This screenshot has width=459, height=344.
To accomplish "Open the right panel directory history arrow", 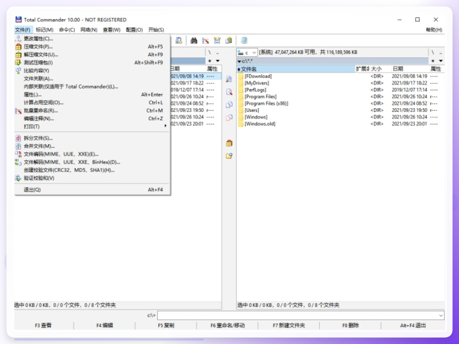I will click(x=440, y=61).
